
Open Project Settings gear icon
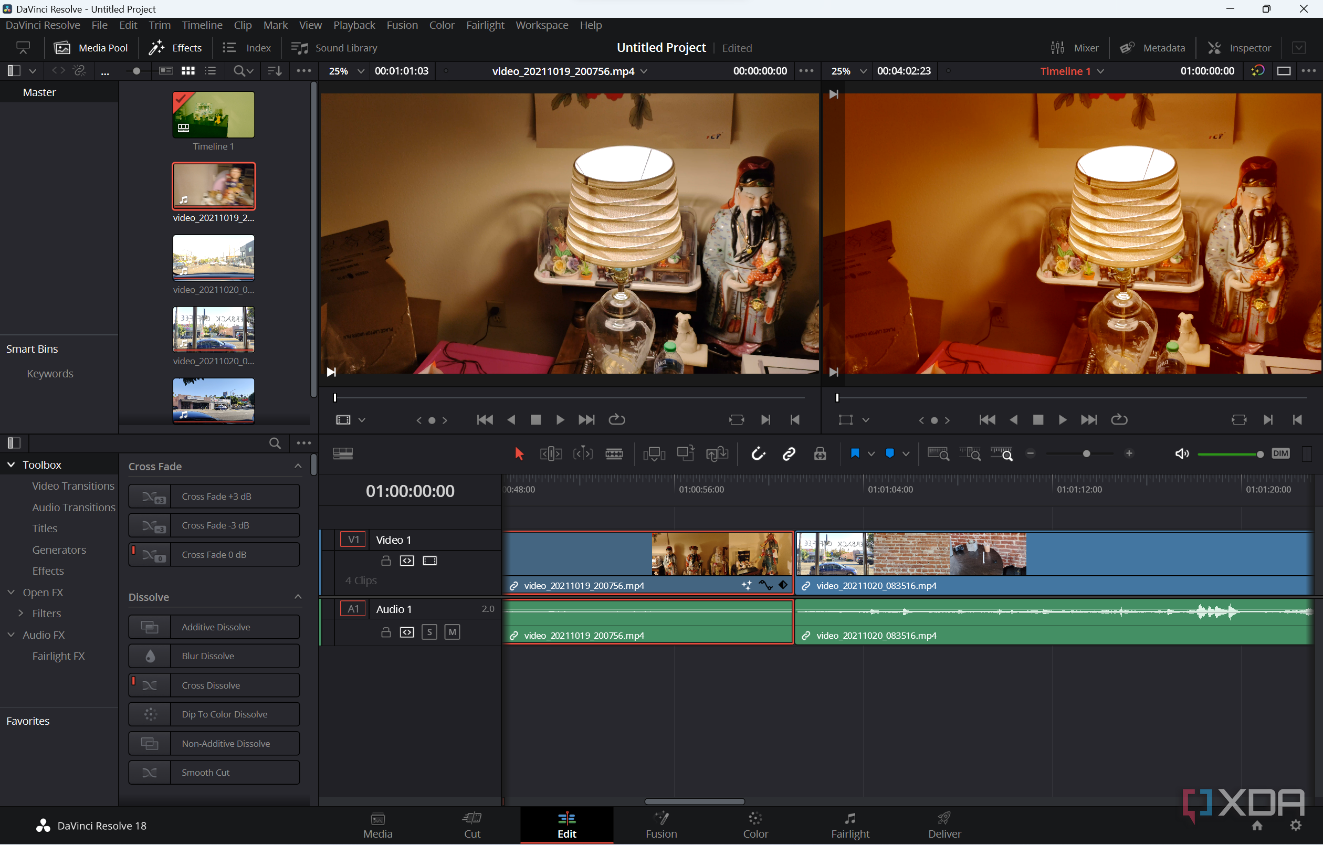[1296, 826]
